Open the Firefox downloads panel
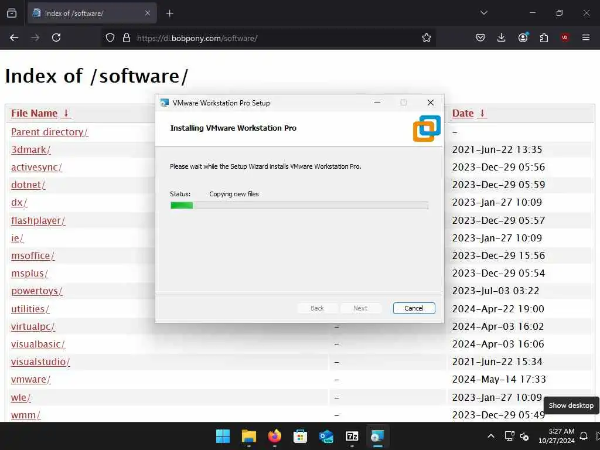 [502, 37]
